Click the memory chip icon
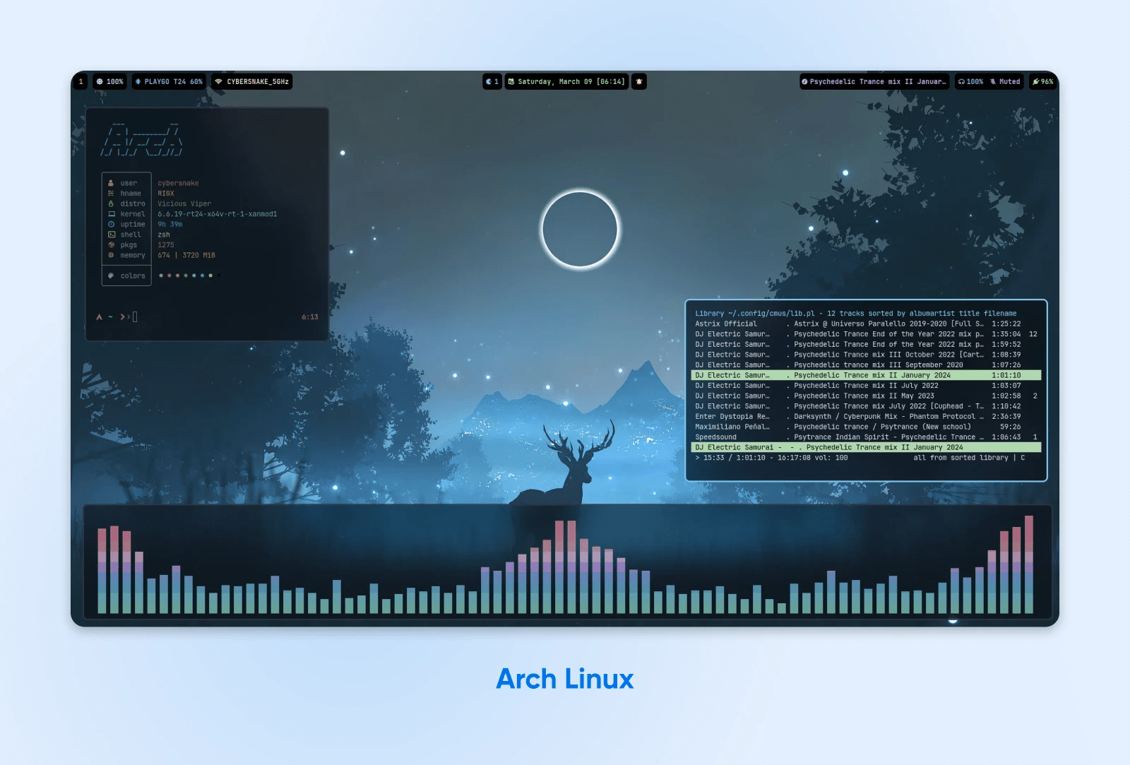1130x765 pixels. (x=111, y=255)
